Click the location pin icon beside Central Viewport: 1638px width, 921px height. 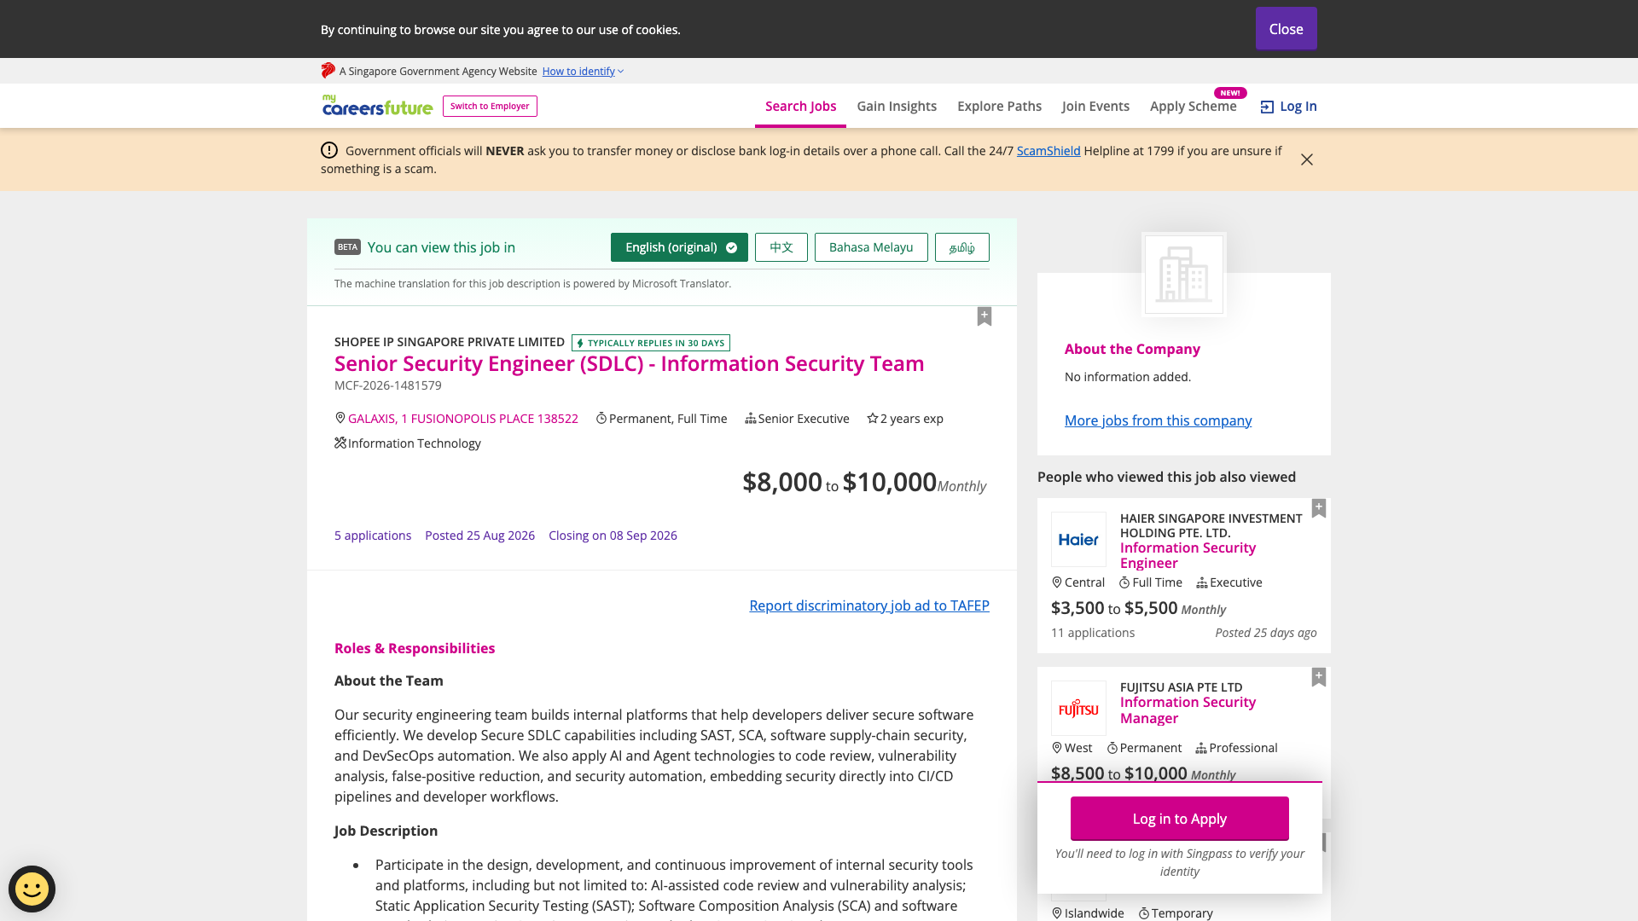[x=1057, y=582]
